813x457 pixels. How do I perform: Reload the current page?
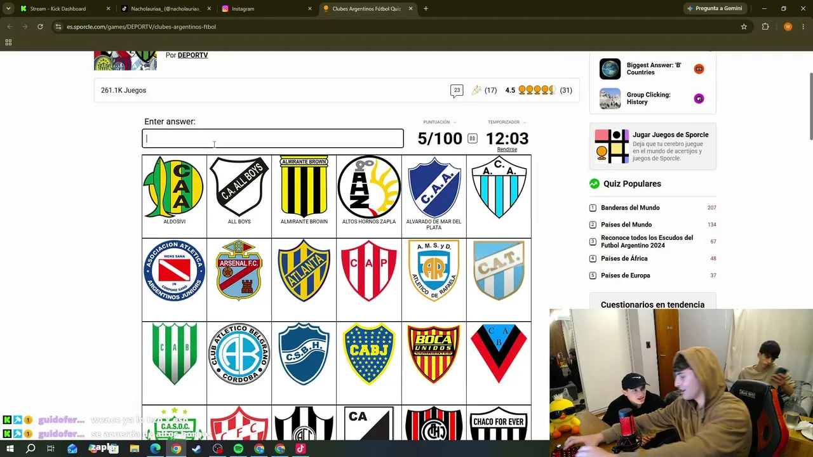(40, 27)
